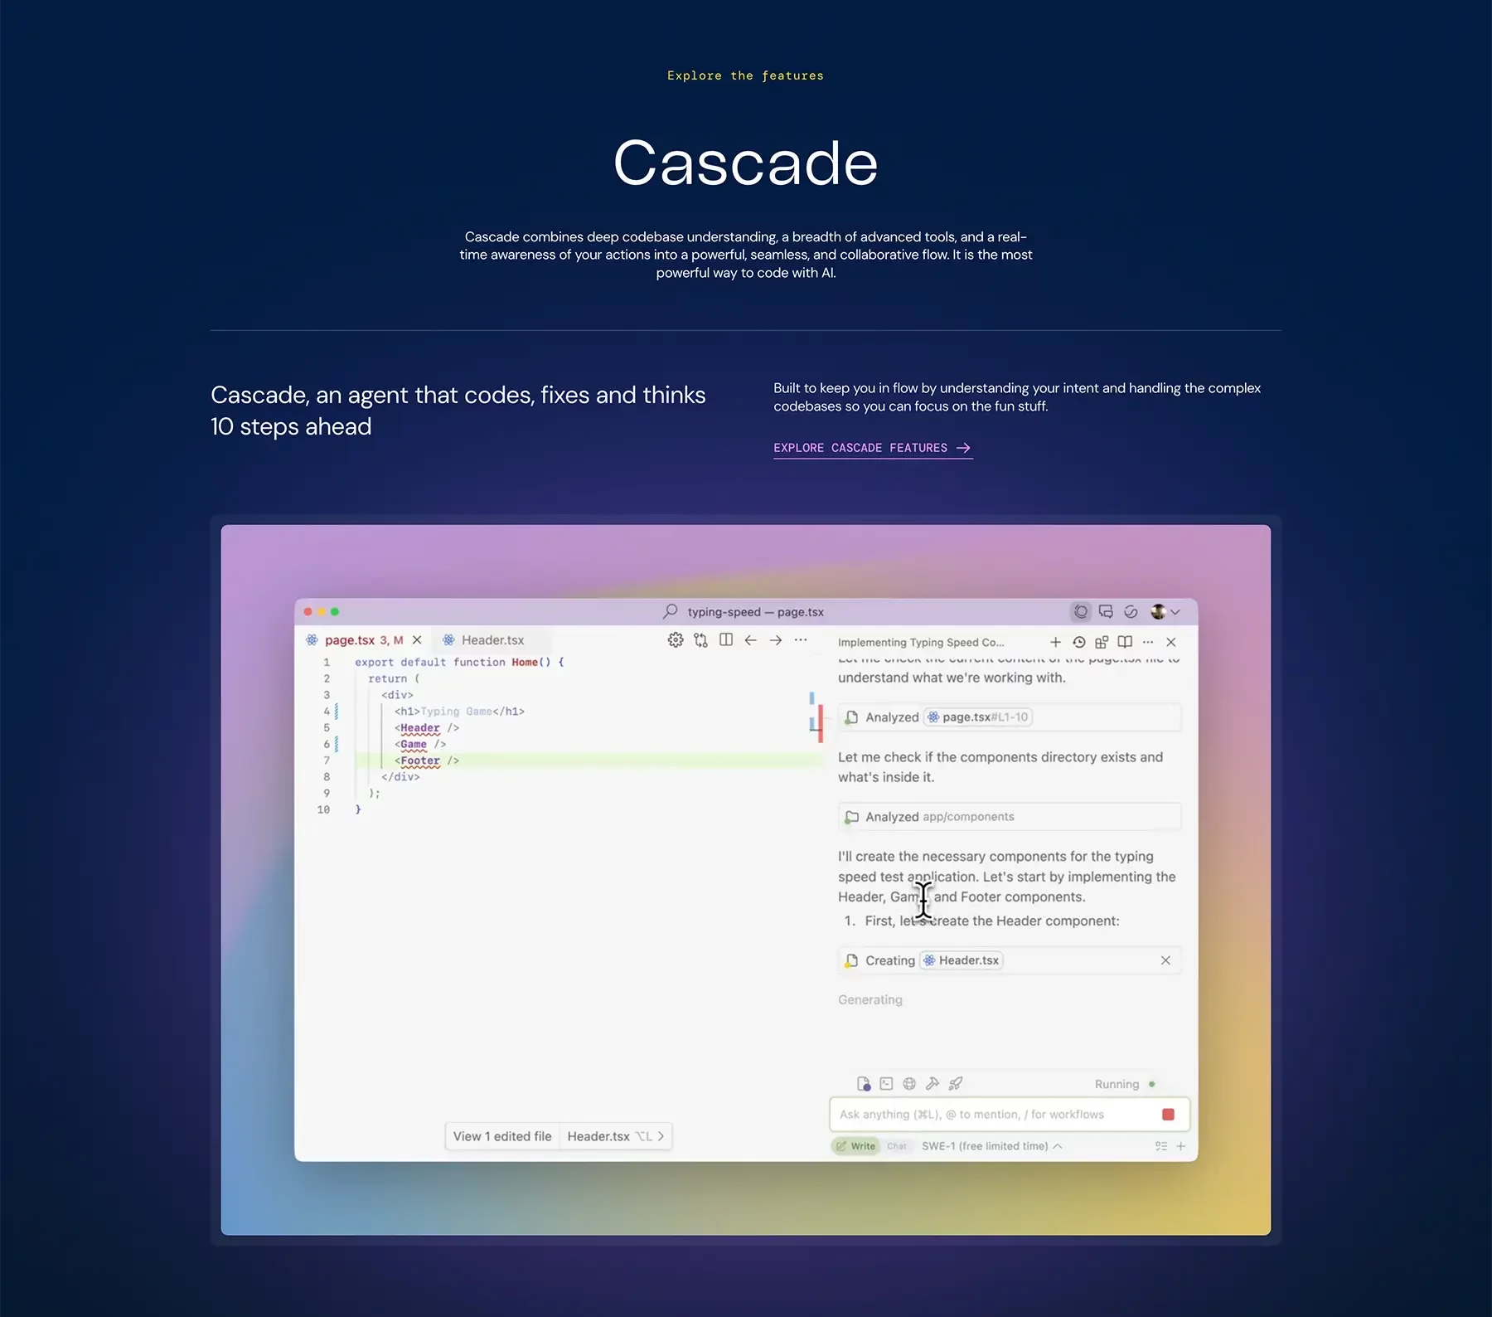Open the editor settings gear icon
This screenshot has width=1492, height=1317.
(x=676, y=640)
